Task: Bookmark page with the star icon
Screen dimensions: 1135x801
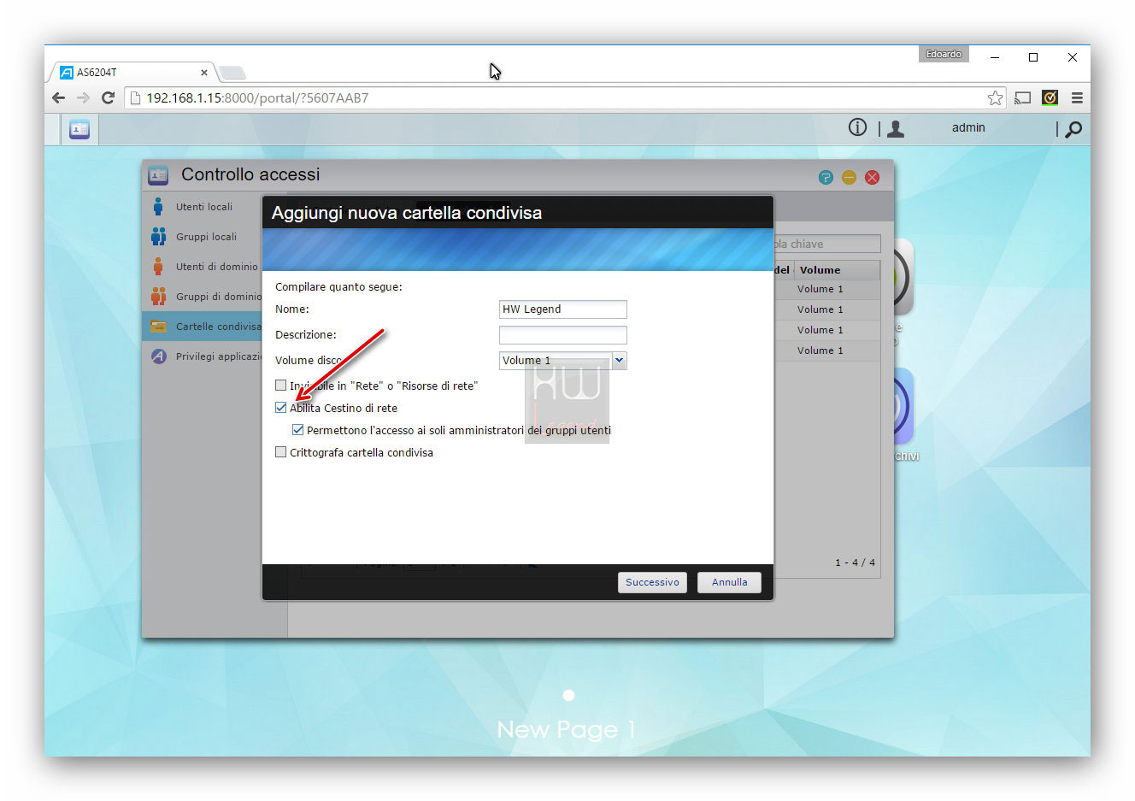Action: tap(995, 97)
